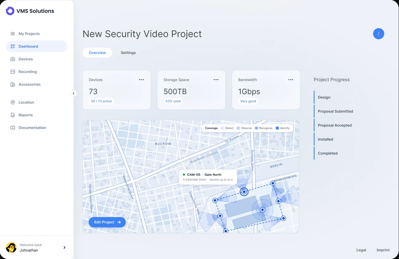This screenshot has width=399, height=259.
Task: Click the Dashboard grid icon
Action: click(x=13, y=46)
